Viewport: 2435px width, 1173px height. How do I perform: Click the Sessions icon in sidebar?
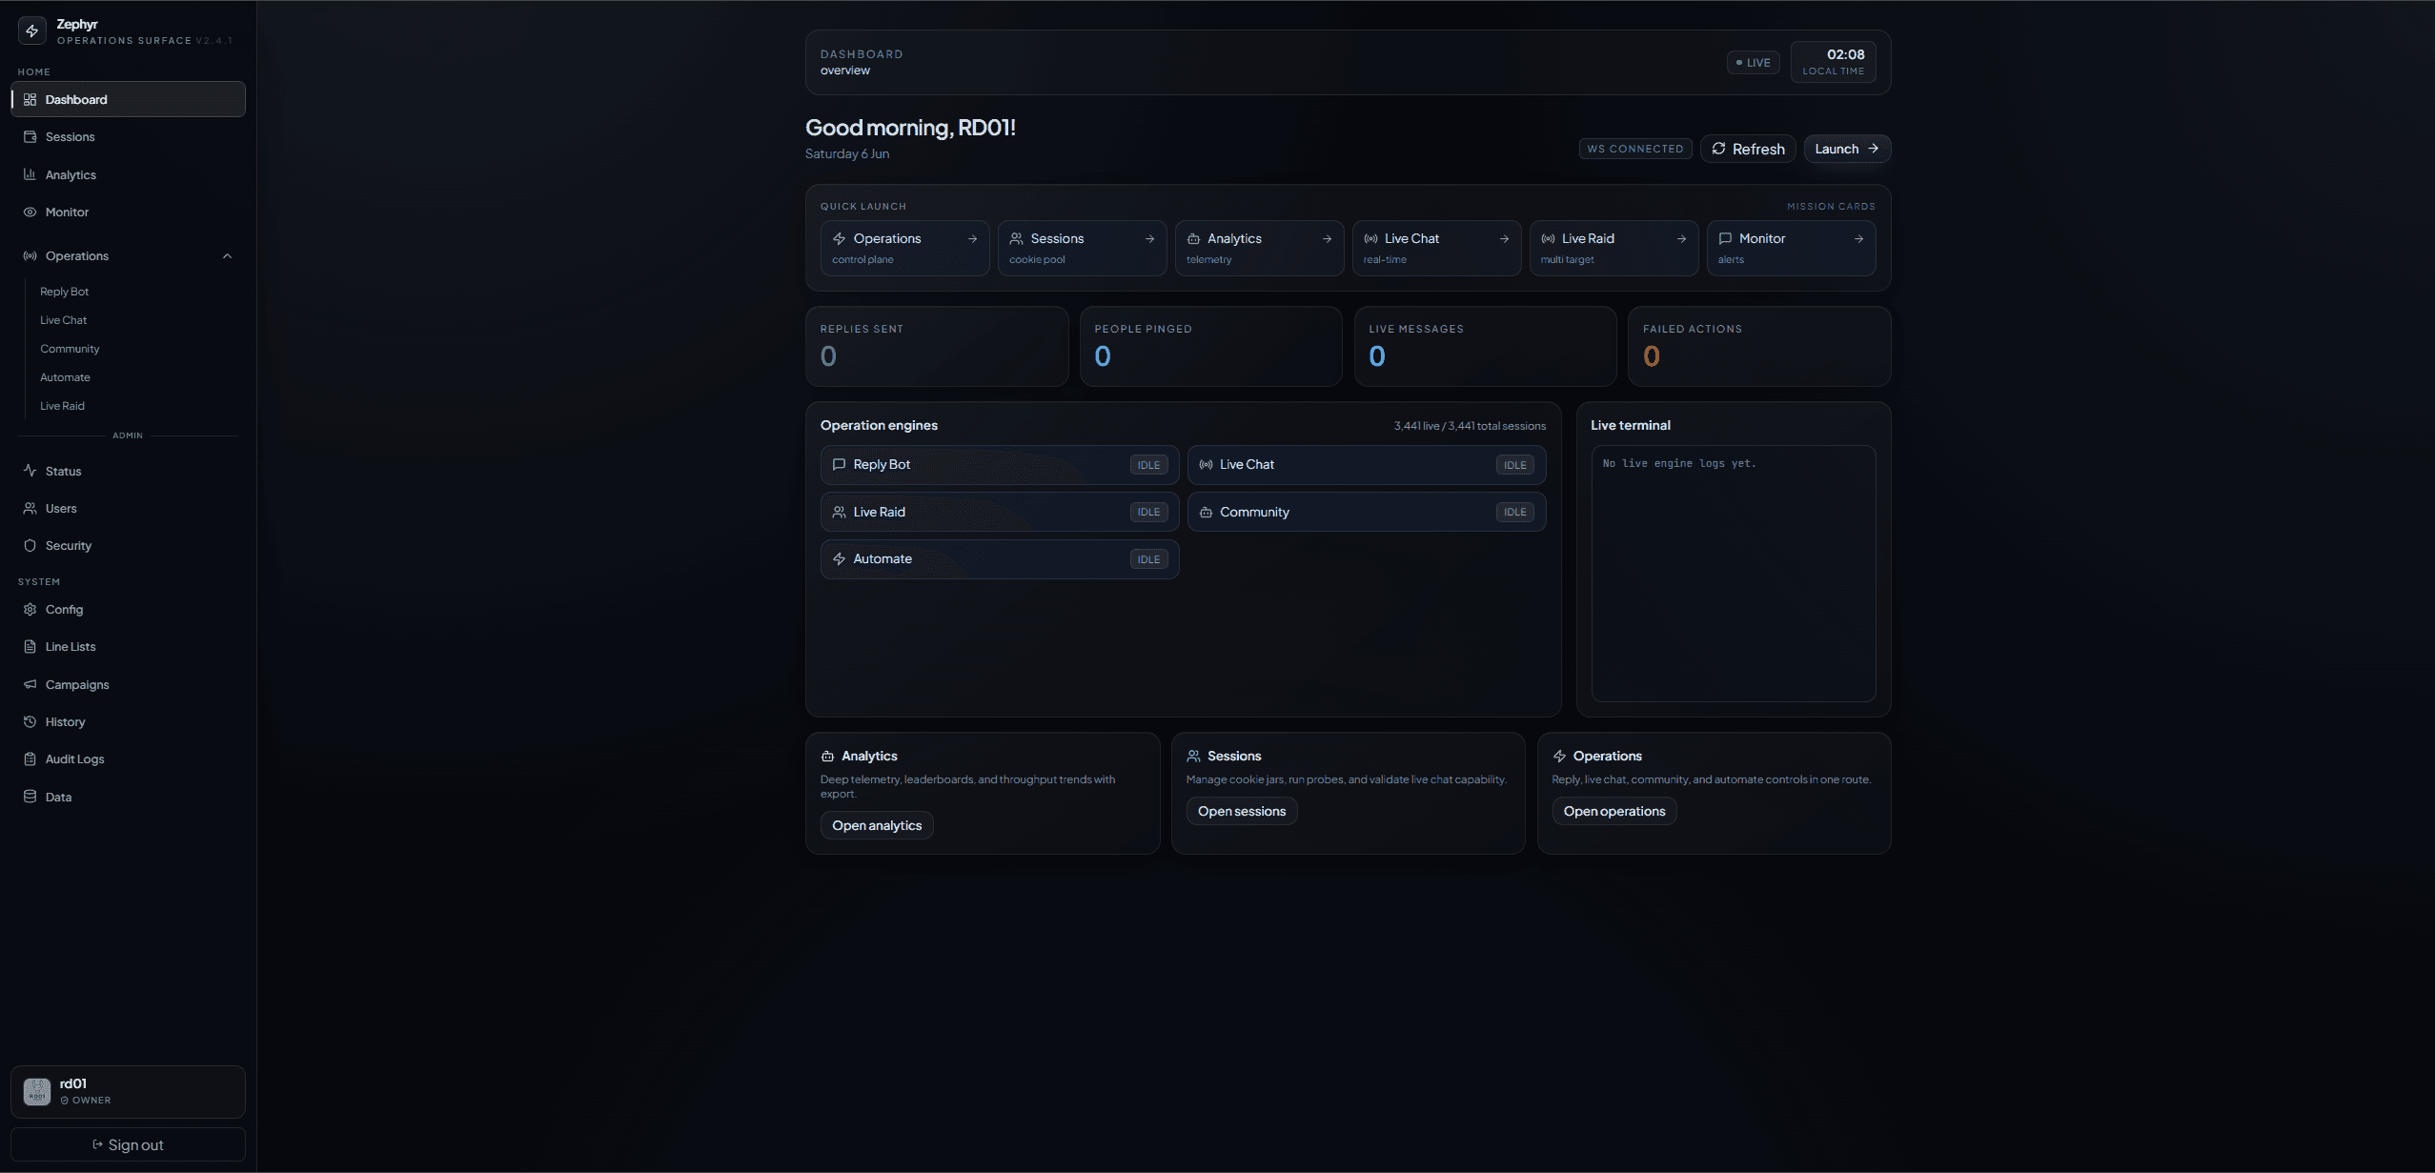pyautogui.click(x=30, y=136)
